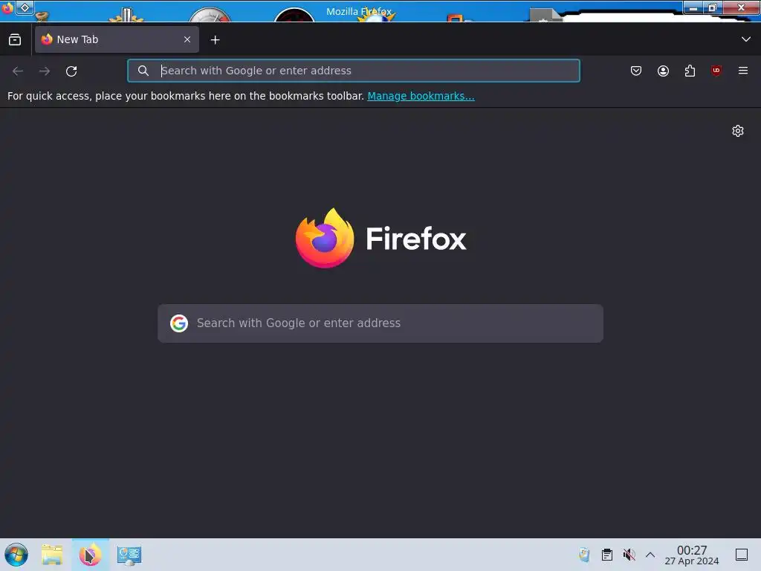The image size is (761, 571).
Task: Toggle the keep-on-all-desktops title bar button
Action: click(x=25, y=7)
